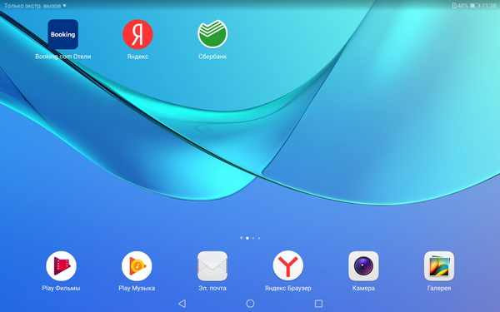
Task: Tap the Home navigation circle
Action: tap(250, 304)
